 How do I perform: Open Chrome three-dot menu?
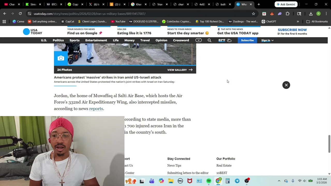(326, 14)
